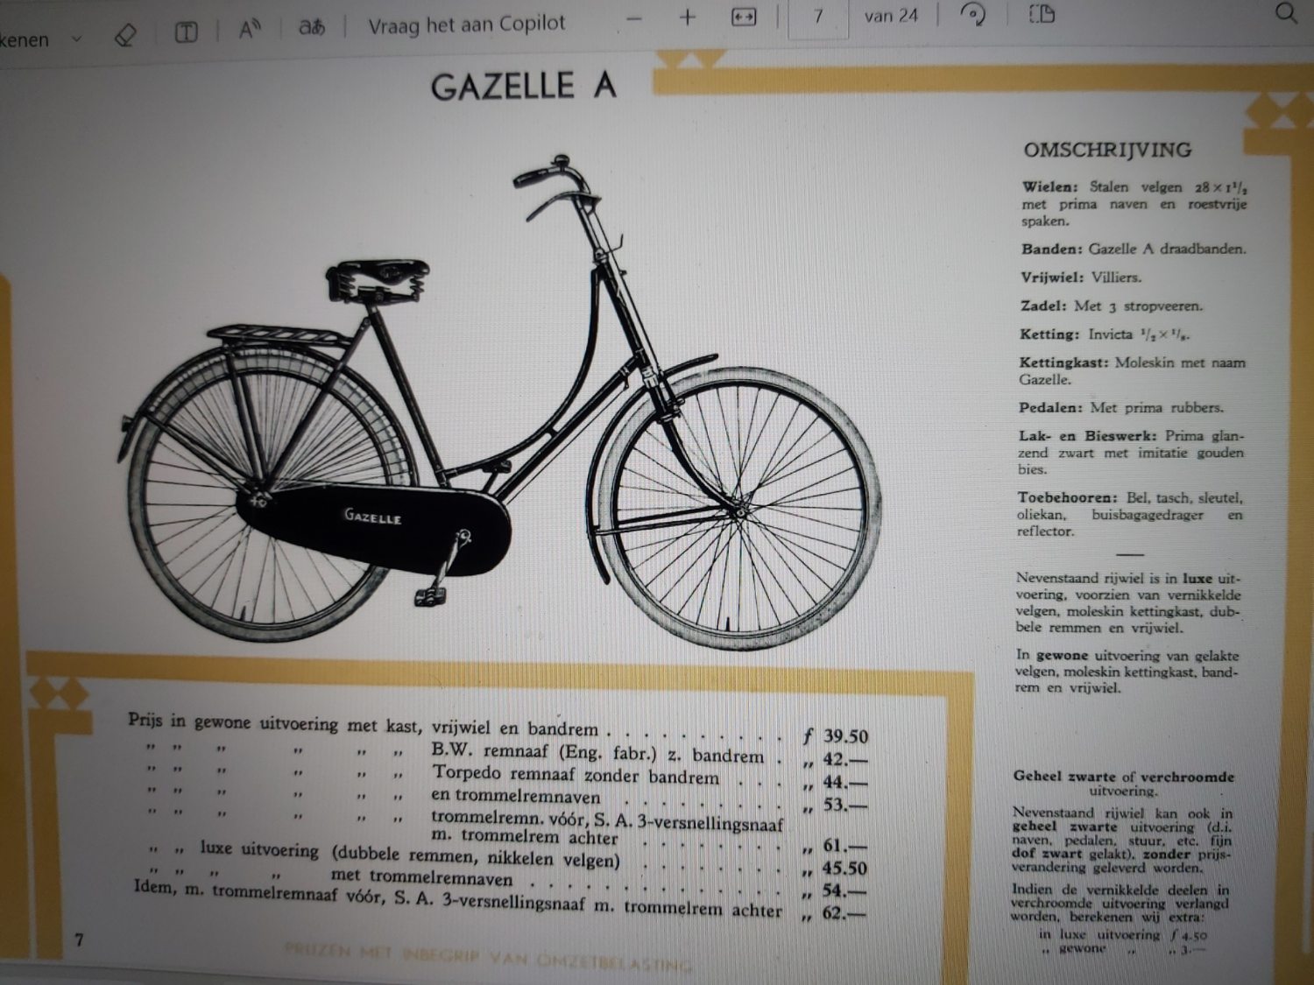
Task: Open search with the magnifier icon
Action: 1285,13
